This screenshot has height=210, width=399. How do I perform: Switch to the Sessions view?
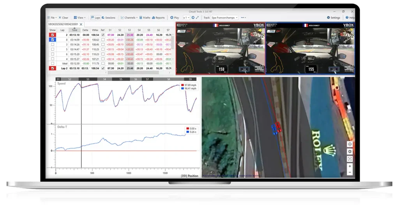pyautogui.click(x=108, y=18)
